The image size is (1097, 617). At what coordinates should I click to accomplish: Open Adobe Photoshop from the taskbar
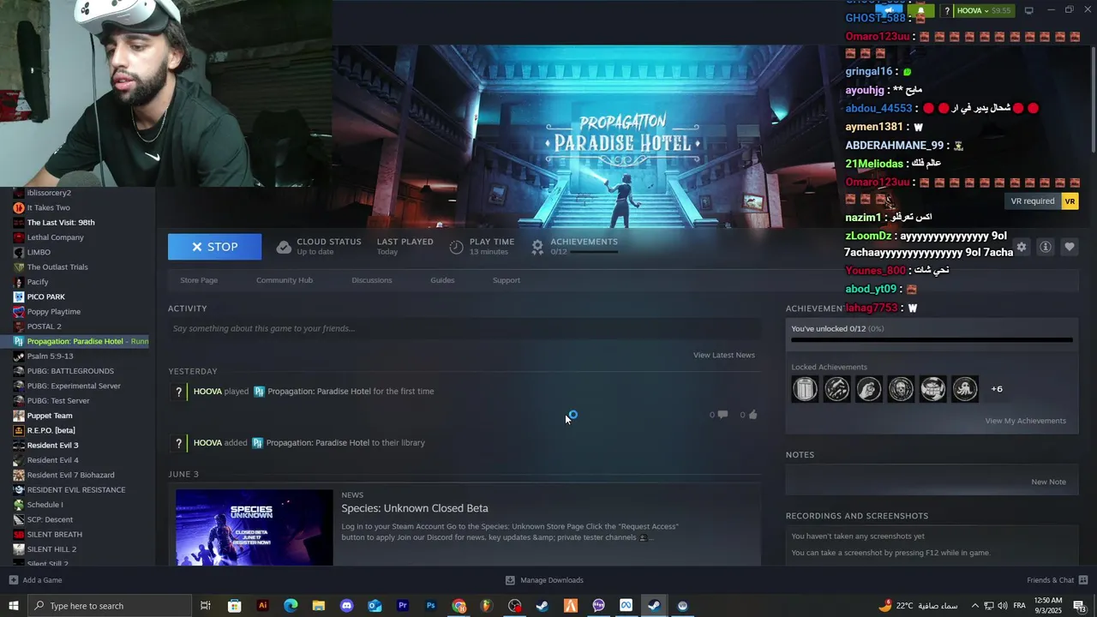pos(431,606)
